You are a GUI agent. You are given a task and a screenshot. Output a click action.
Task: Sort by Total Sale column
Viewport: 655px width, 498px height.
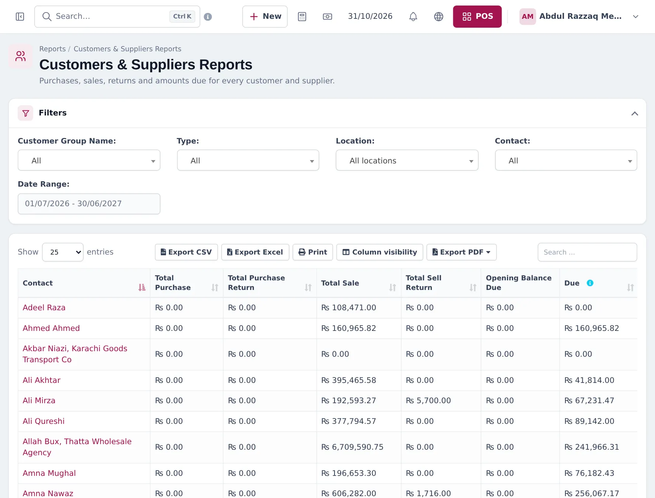(x=392, y=287)
